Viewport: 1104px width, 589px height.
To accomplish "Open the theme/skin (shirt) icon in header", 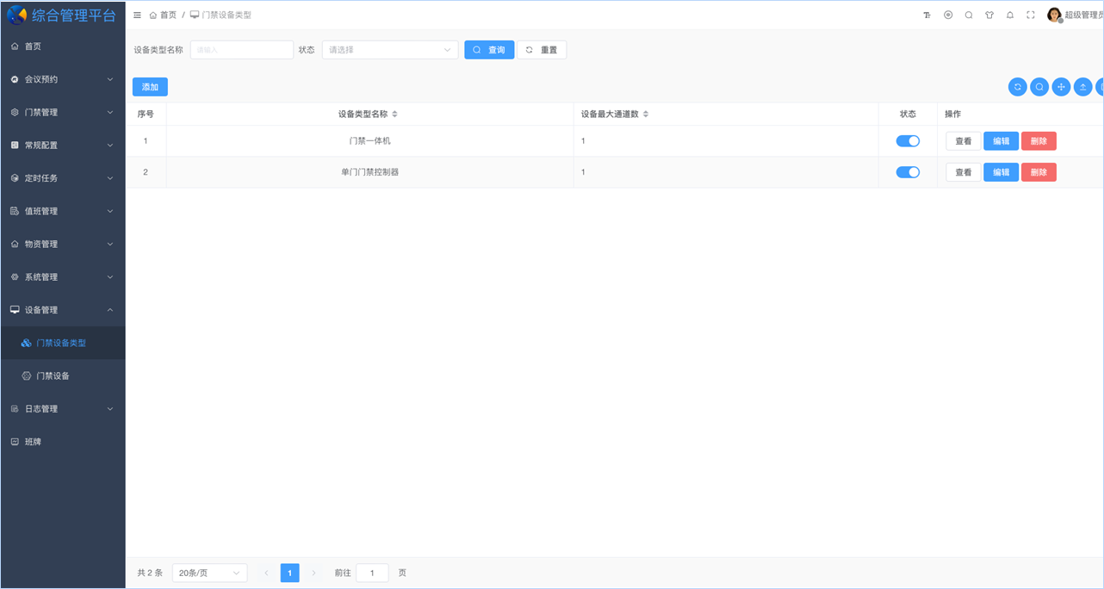I will click(990, 15).
